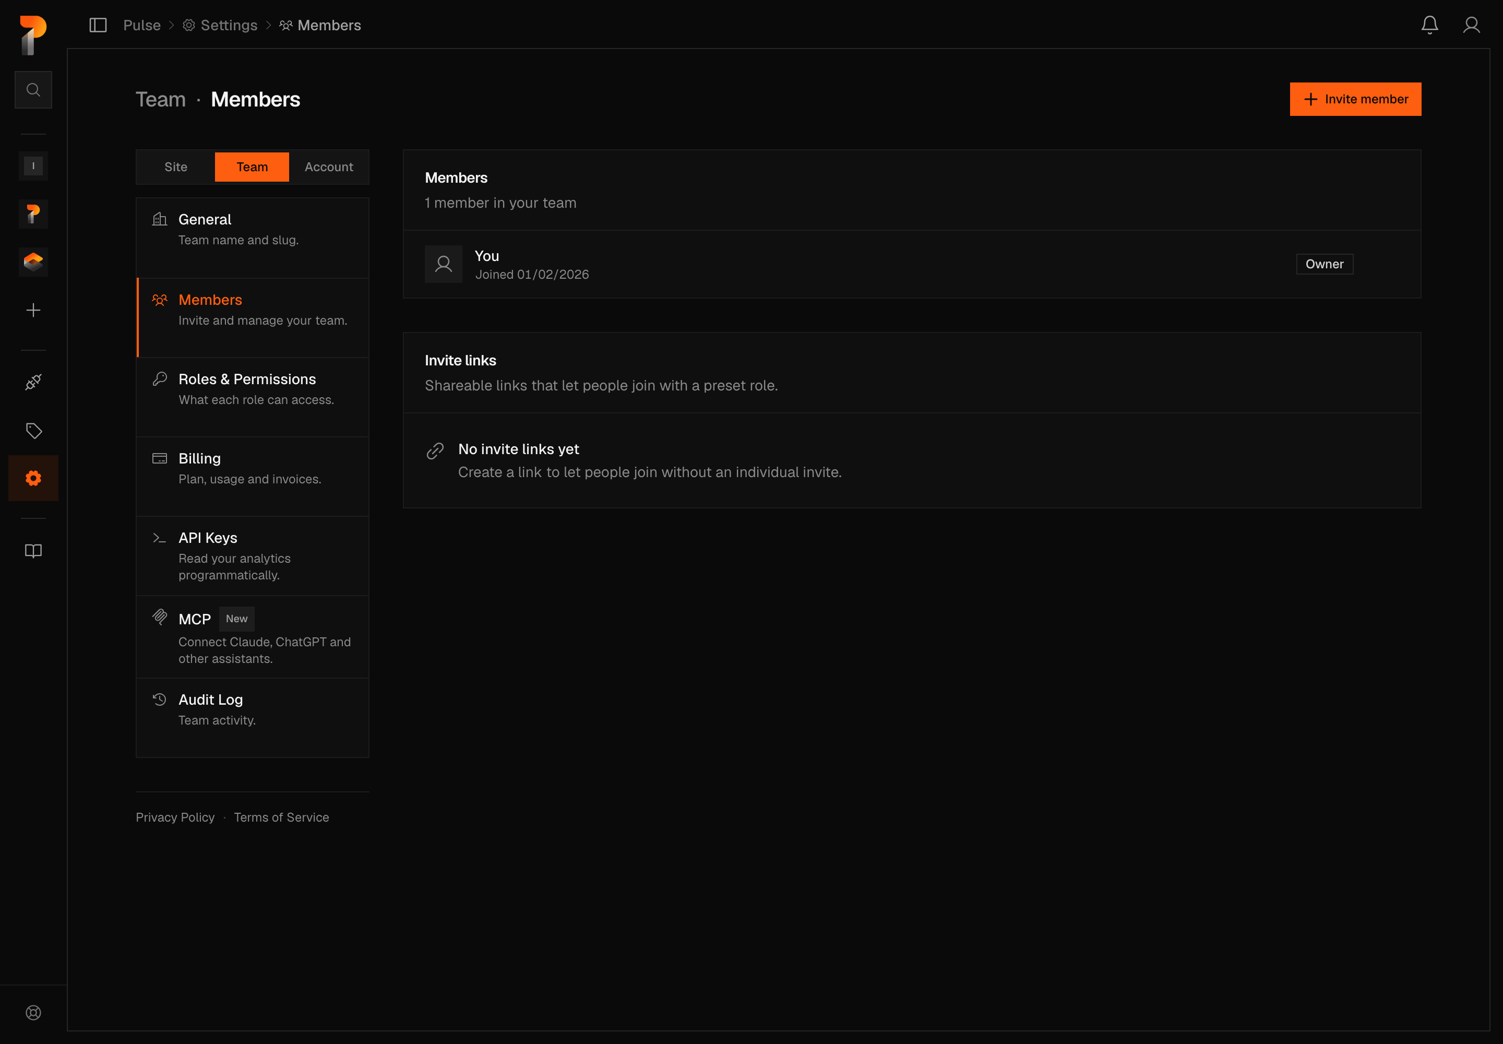Click your member avatar in Members list

click(x=444, y=264)
